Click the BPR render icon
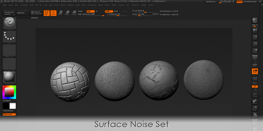The height and width of the screenshot is (131, 263). [255, 20]
